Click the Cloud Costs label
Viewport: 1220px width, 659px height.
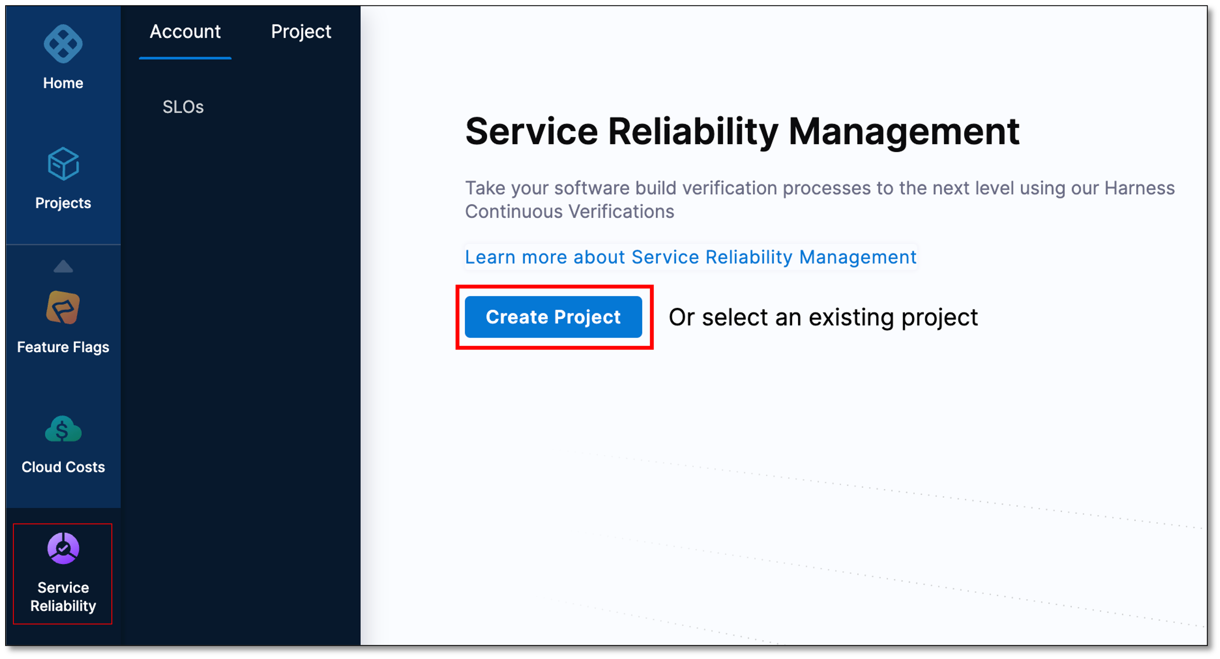62,467
